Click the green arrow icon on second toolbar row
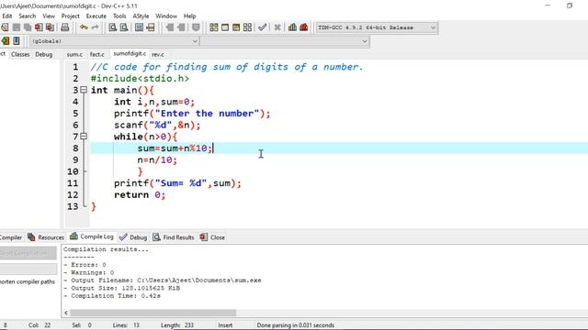The height and width of the screenshot is (330, 588). pos(6,40)
